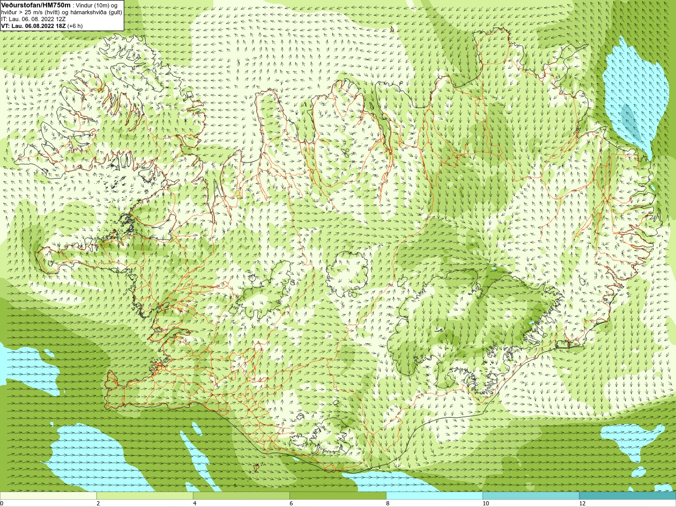676x507 pixels.
Task: Click the legend value '12'
Action: coord(582,503)
